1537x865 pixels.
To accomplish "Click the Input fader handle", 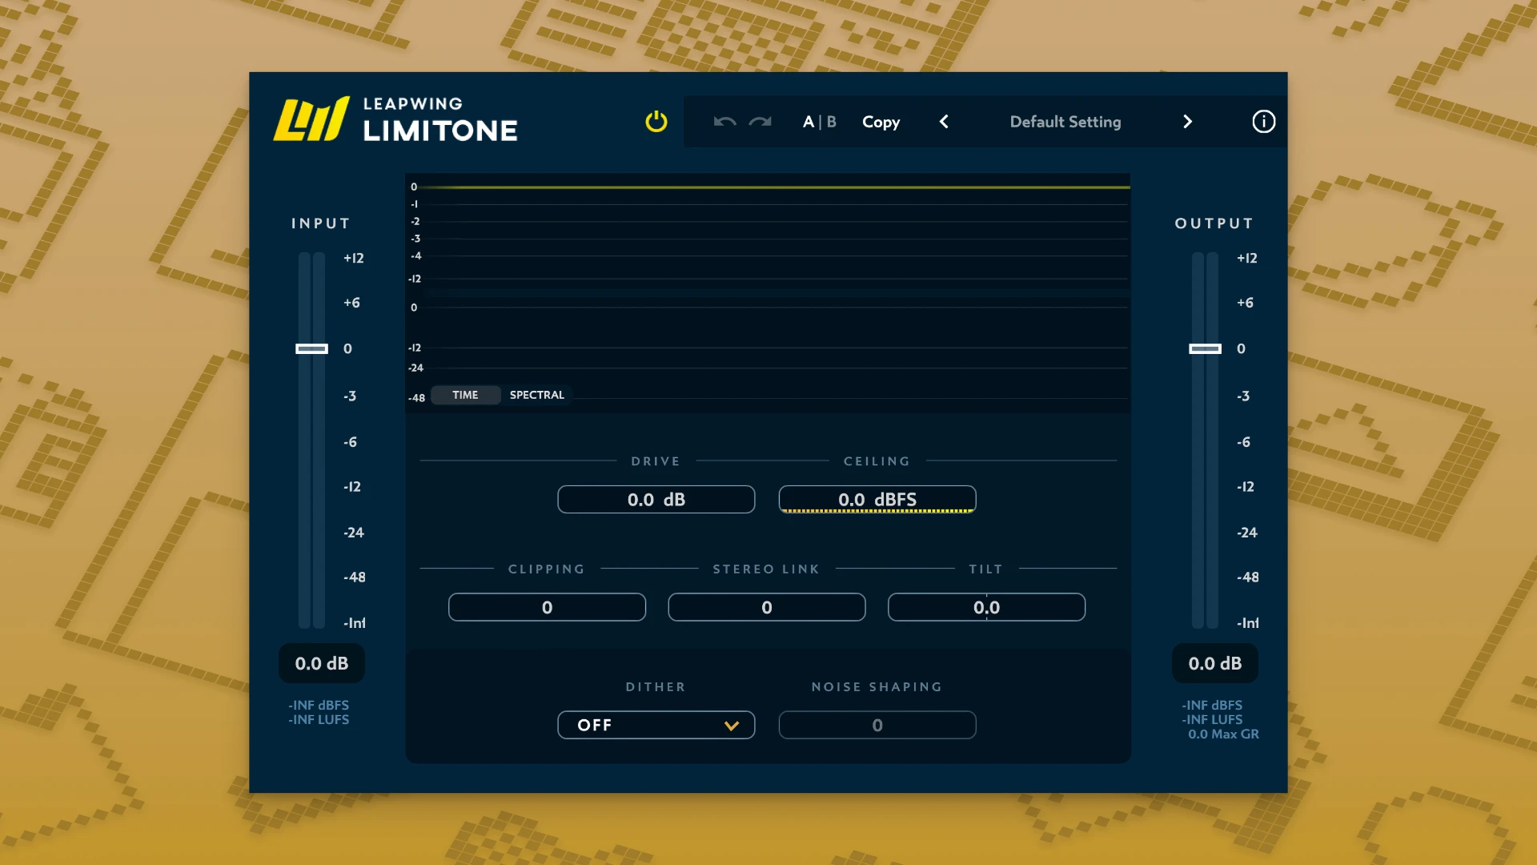I will (311, 348).
